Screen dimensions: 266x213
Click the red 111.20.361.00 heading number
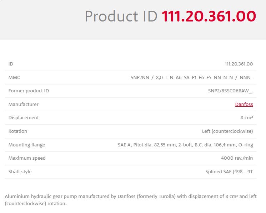[x=209, y=16]
